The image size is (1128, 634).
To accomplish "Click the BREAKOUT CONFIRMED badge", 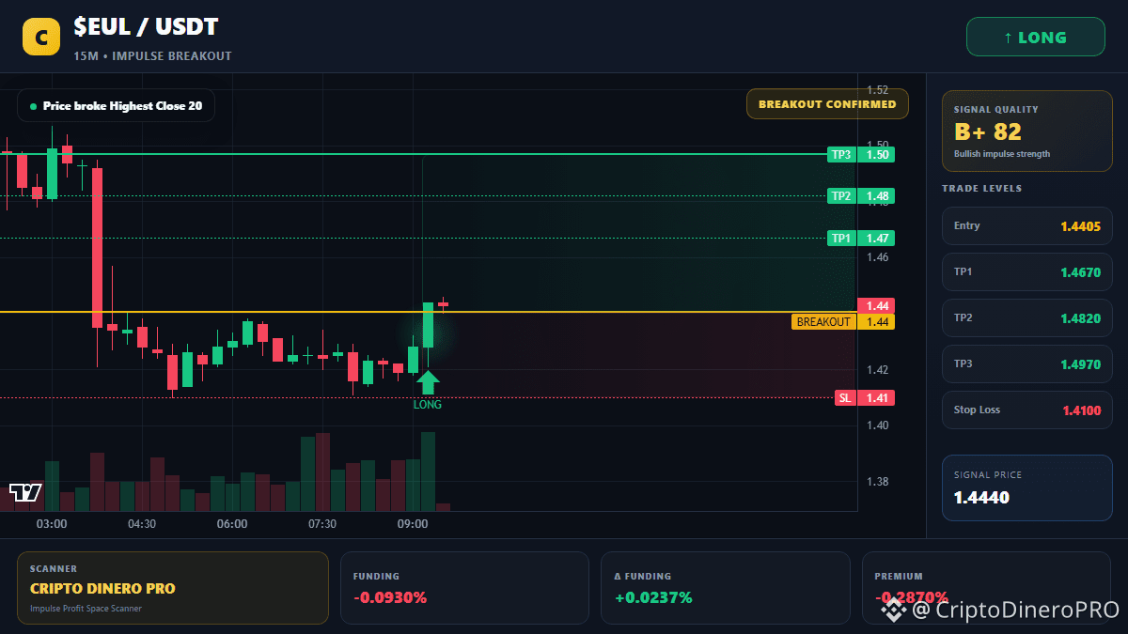I will [x=827, y=104].
